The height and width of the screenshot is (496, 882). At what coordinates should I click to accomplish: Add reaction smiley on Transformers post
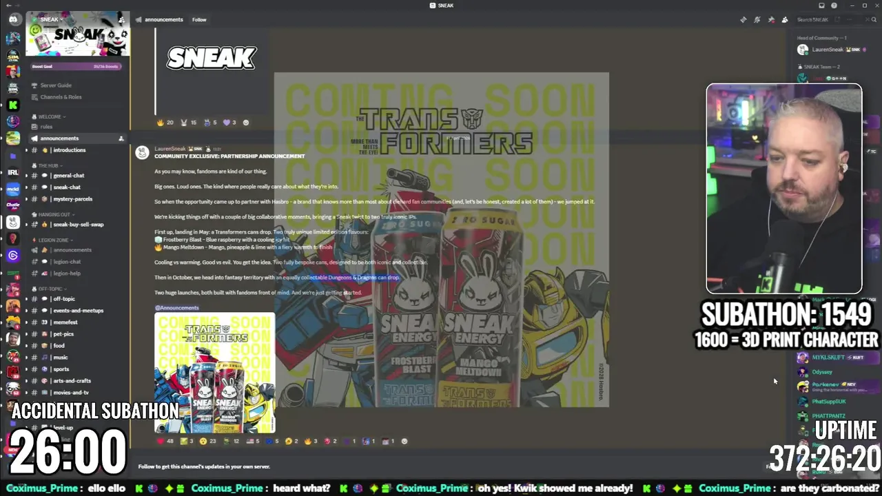[404, 441]
